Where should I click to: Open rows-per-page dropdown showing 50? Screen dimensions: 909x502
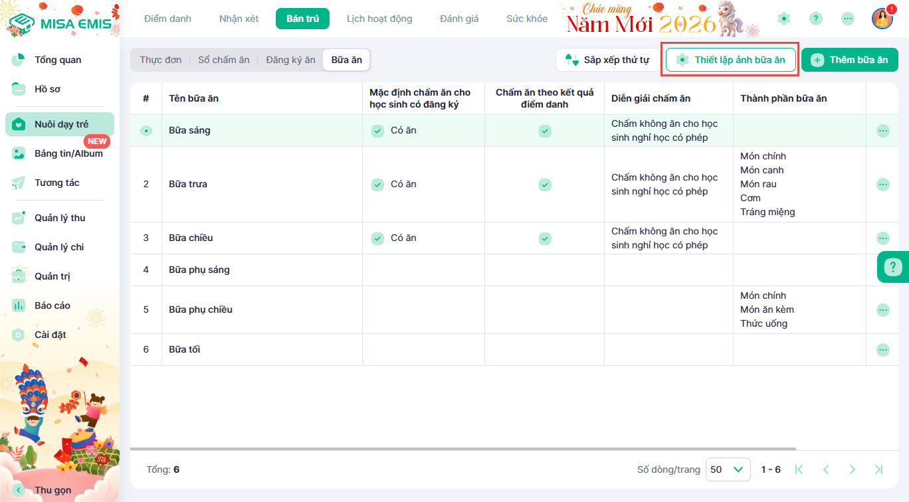(728, 469)
